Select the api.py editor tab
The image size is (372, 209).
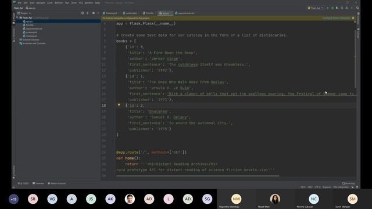click(x=165, y=13)
